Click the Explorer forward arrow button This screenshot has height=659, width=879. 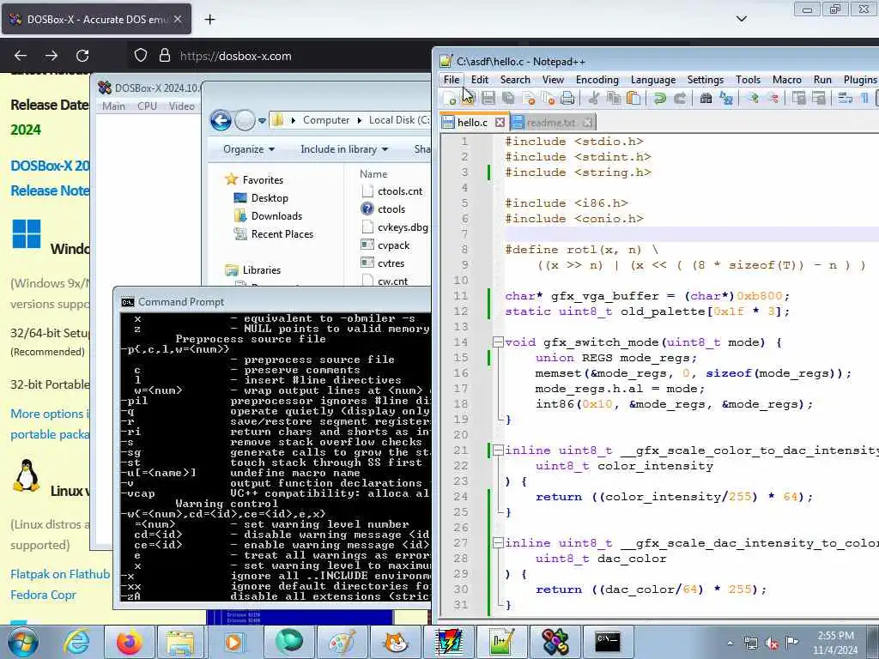pos(245,120)
